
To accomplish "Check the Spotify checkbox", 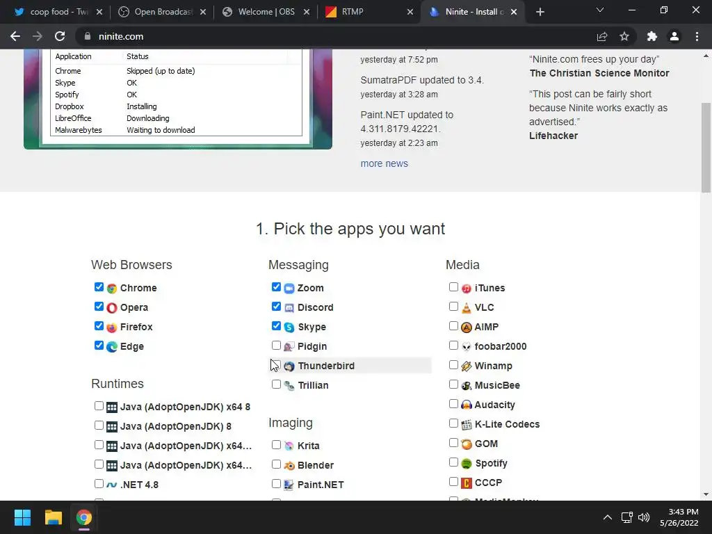I will (453, 462).
